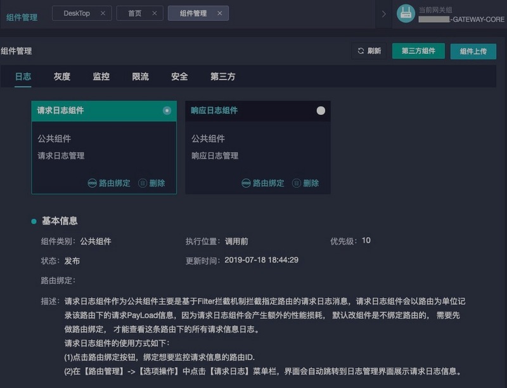Switch to the 监控 tab
Image resolution: width=507 pixels, height=388 pixels.
tap(101, 77)
